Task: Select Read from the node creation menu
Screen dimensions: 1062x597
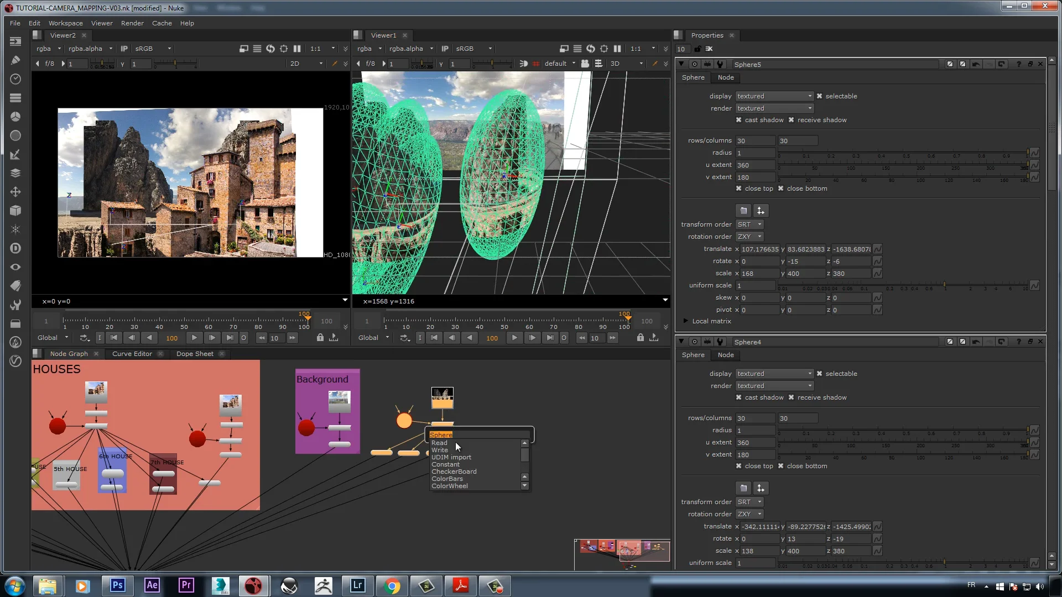Action: [439, 442]
